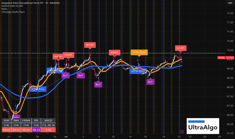Image resolution: width=235 pixels, height=139 pixels.
Task: Click the 14 date label on the time axis
Action: point(130,136)
